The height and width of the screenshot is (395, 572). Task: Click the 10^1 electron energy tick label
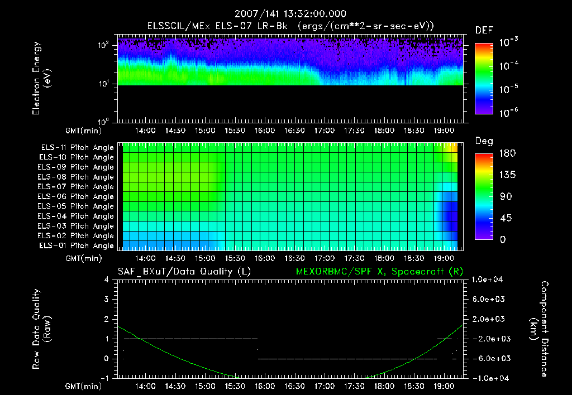[104, 84]
